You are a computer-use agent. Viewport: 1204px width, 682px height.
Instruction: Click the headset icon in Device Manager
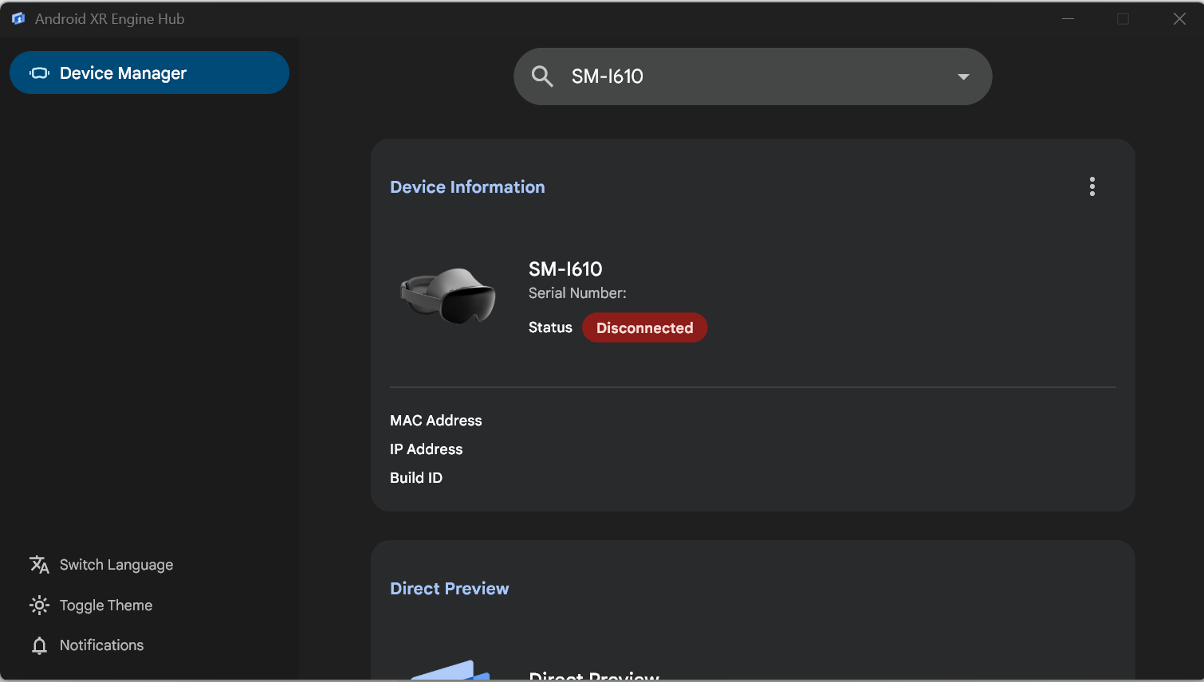pos(39,73)
